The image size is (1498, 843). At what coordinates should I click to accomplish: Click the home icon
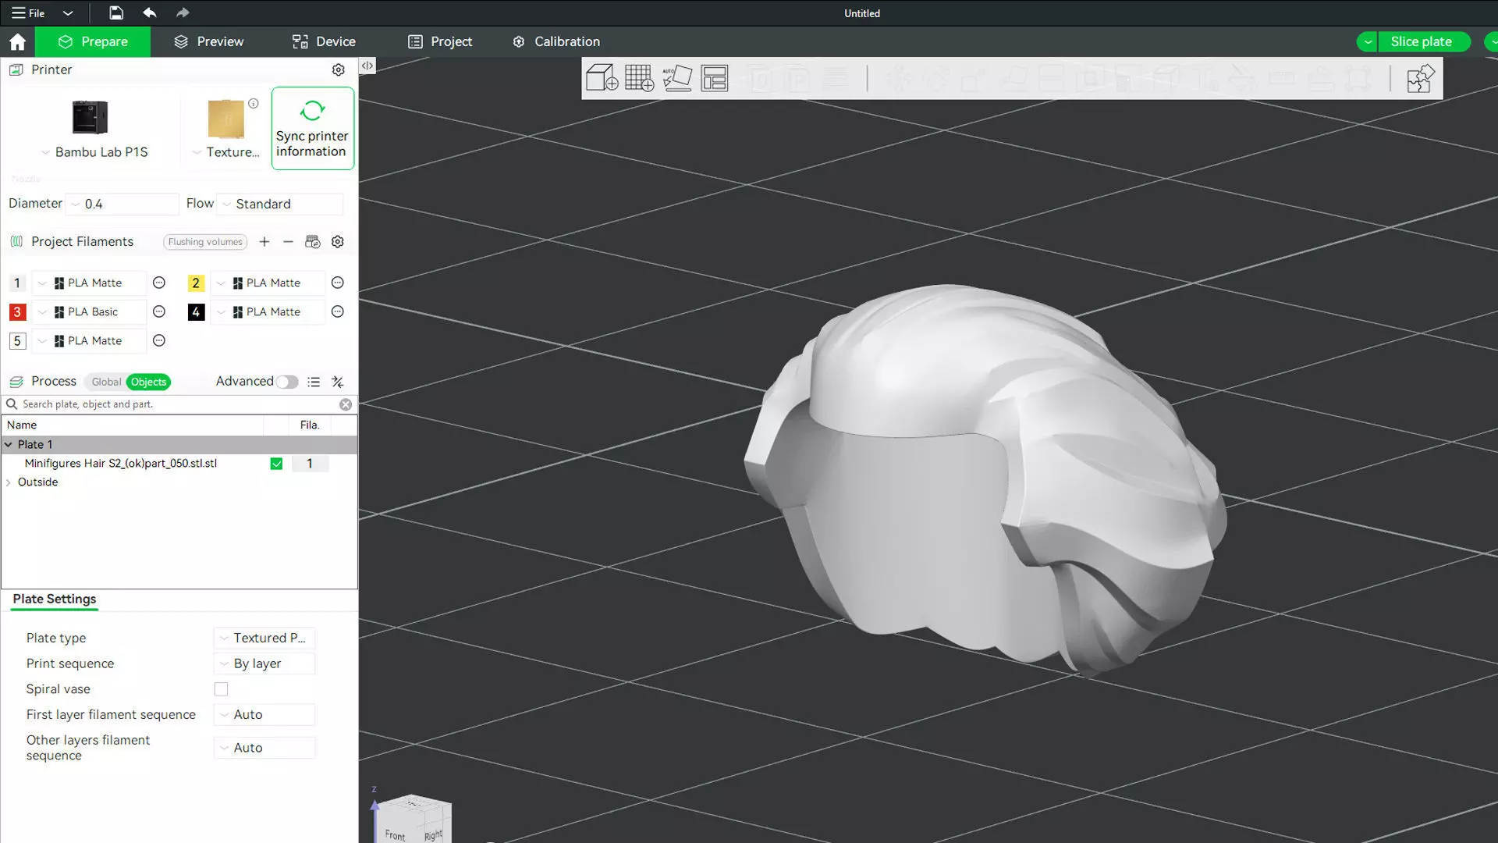coord(17,41)
